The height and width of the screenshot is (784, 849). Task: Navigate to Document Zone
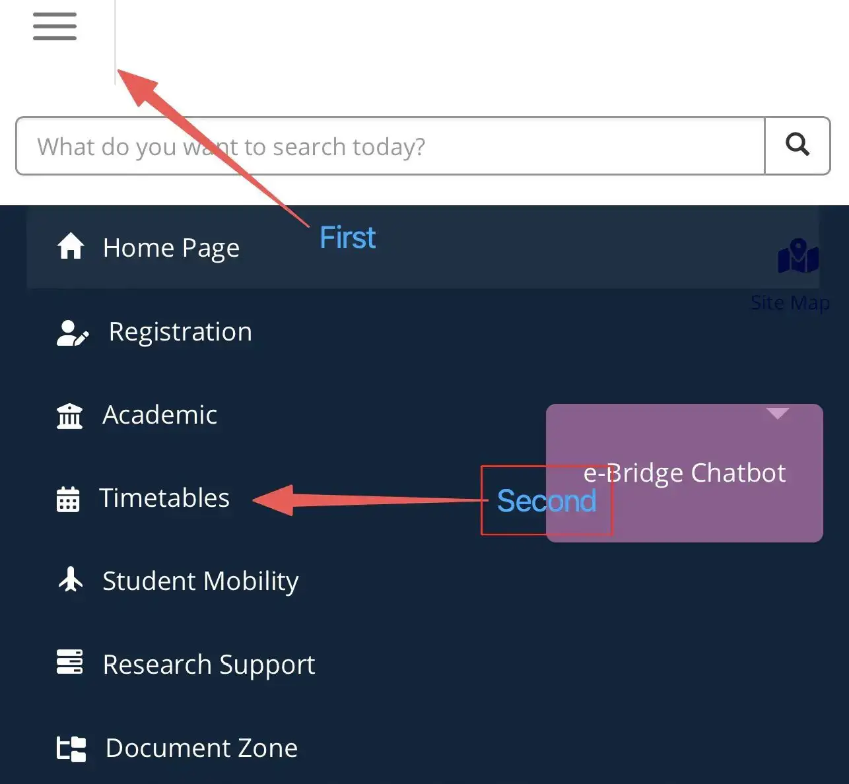[201, 748]
